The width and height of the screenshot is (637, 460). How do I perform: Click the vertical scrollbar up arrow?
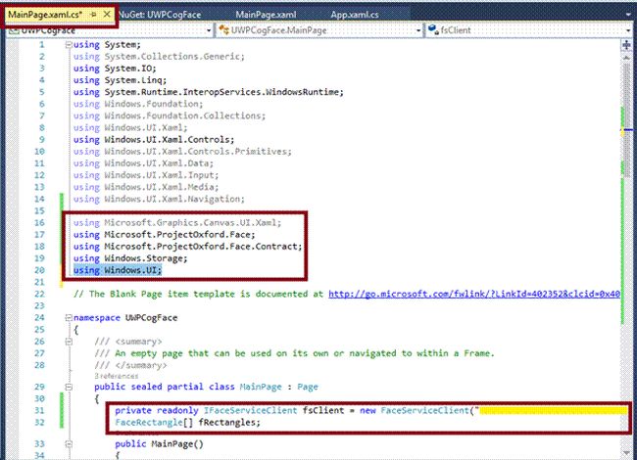click(x=626, y=58)
